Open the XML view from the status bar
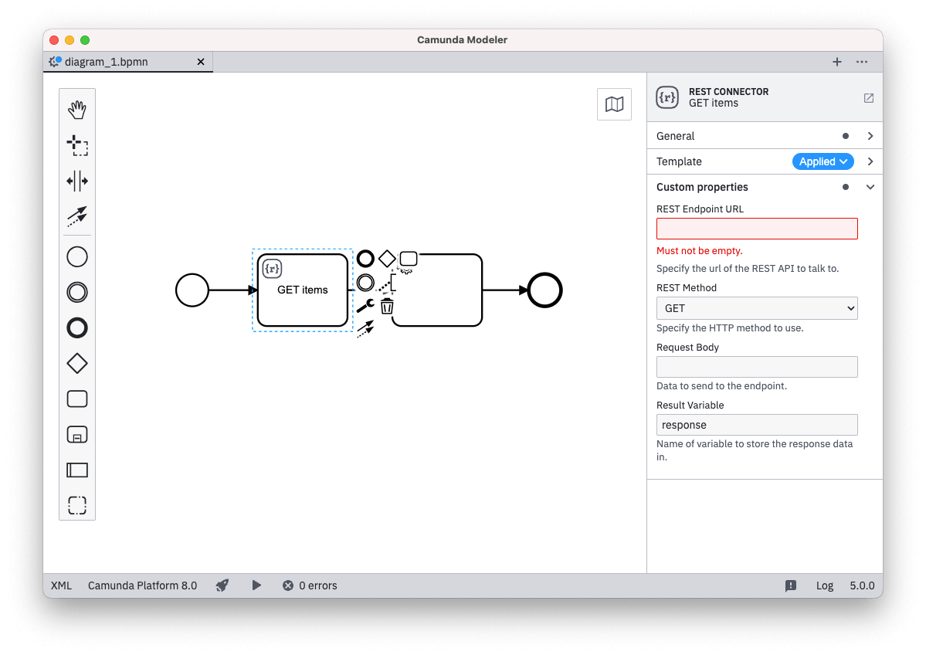The height and width of the screenshot is (655, 926). point(61,585)
